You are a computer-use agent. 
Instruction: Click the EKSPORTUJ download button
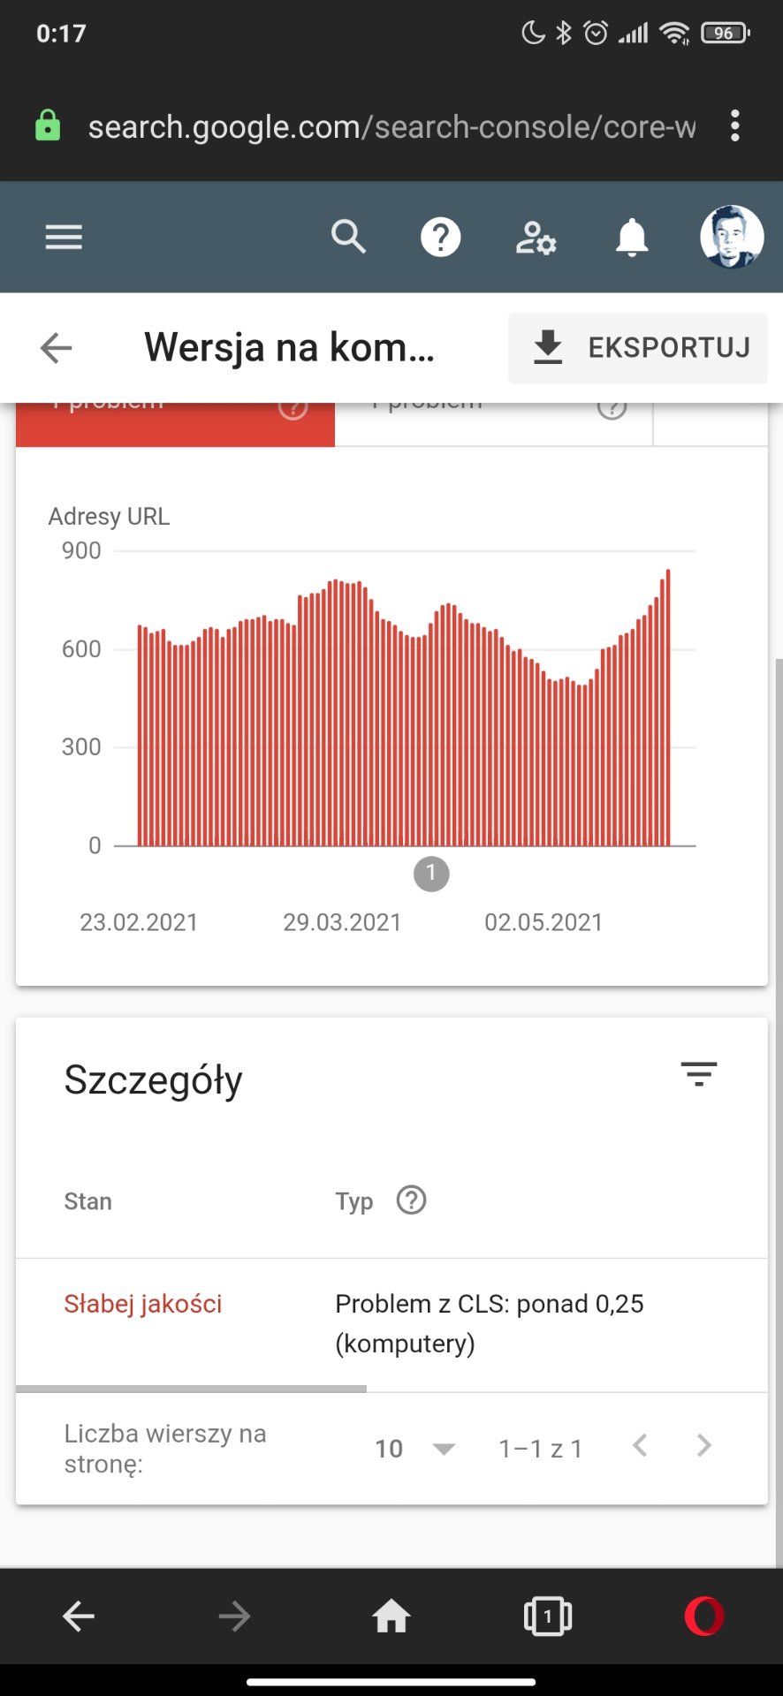637,347
